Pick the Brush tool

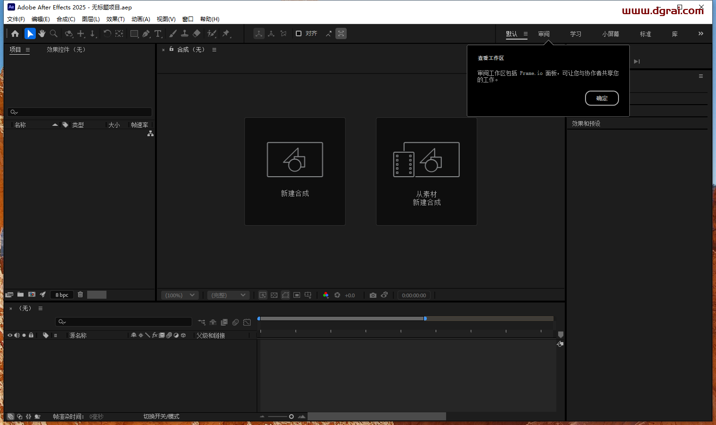click(x=173, y=33)
